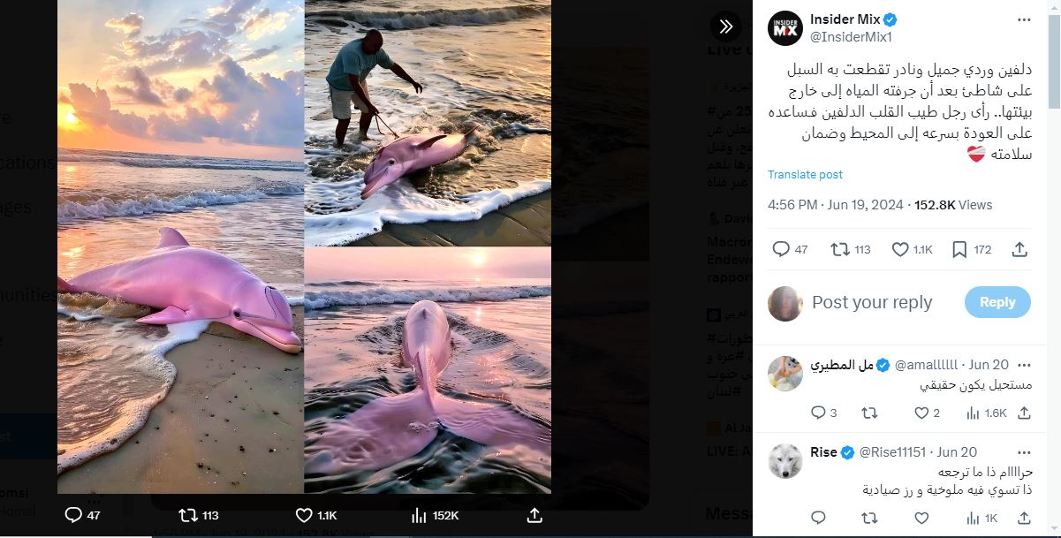Click the 152K views icon below image
Image resolution: width=1061 pixels, height=538 pixels.
[x=420, y=515]
